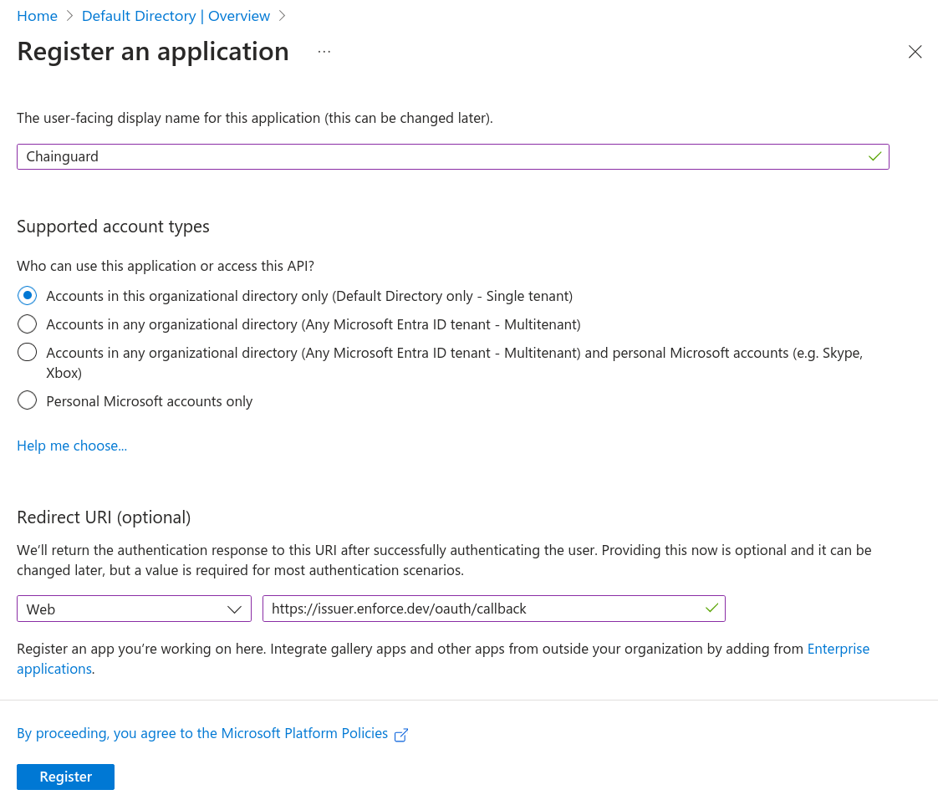
Task: Click the green checkmark in the Chainguard name field
Action: click(874, 156)
